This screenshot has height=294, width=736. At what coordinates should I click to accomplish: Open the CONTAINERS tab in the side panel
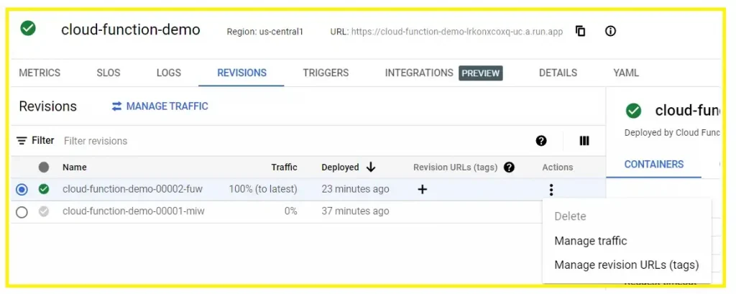click(x=654, y=165)
